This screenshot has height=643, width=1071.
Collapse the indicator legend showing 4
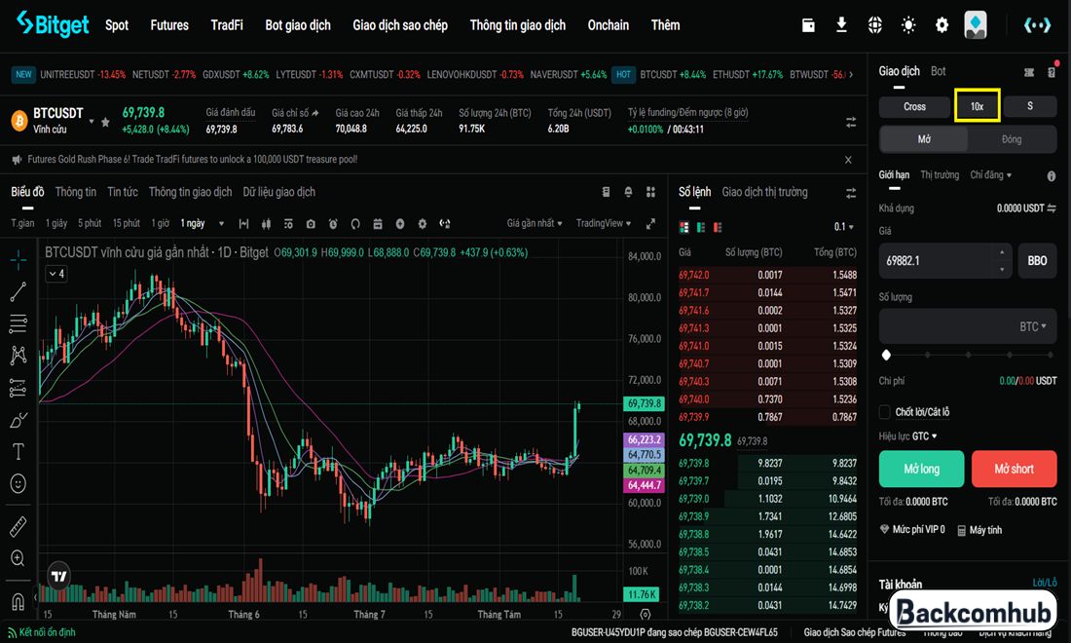pyautogui.click(x=56, y=274)
